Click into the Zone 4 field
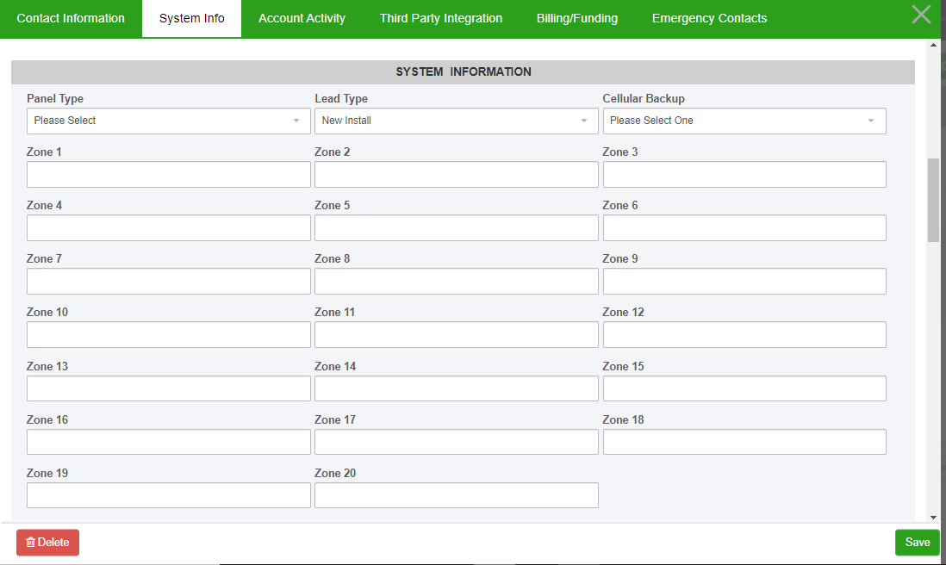 [168, 228]
